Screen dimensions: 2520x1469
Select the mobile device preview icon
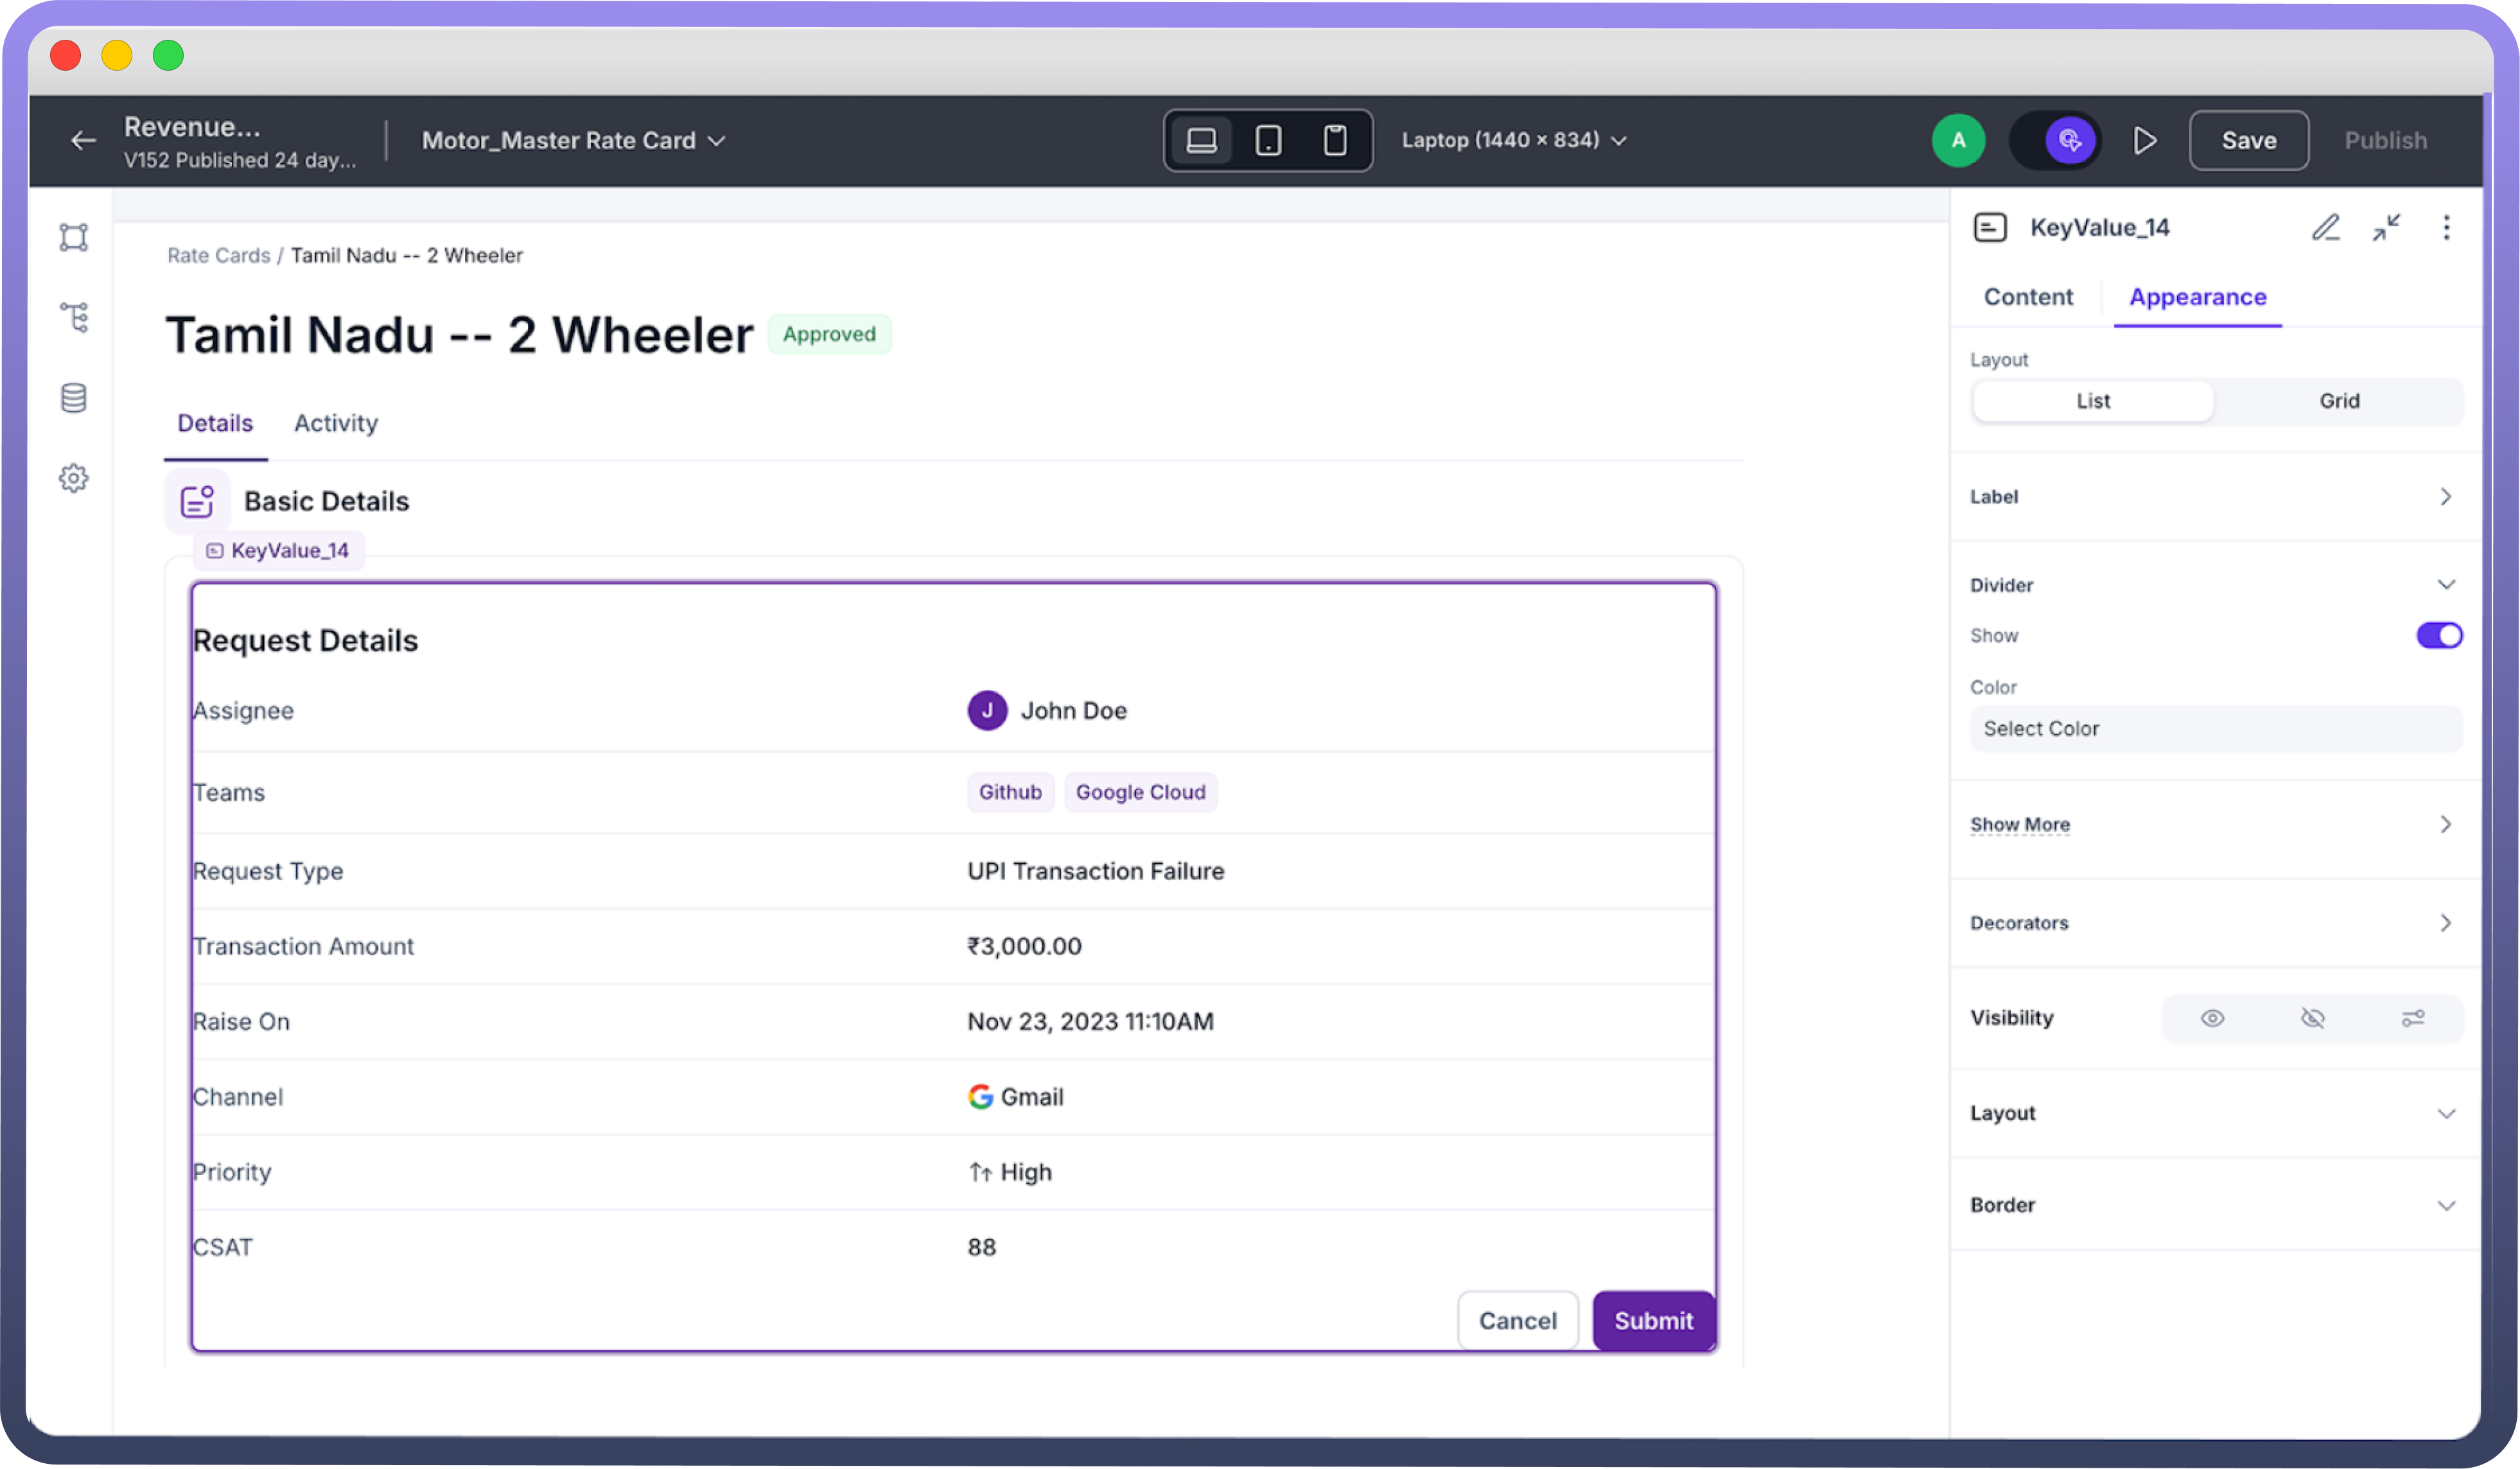[x=1334, y=140]
